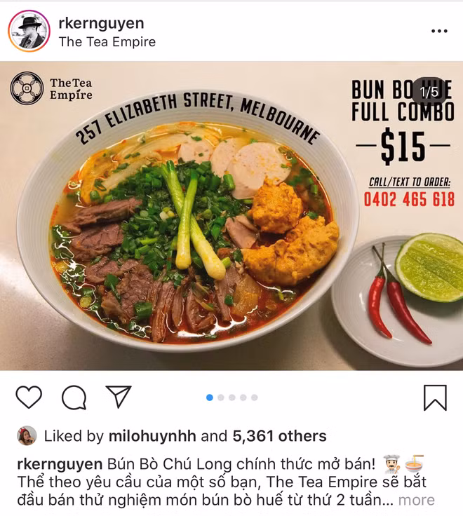Open comments with the speech bubble icon

[74, 398]
